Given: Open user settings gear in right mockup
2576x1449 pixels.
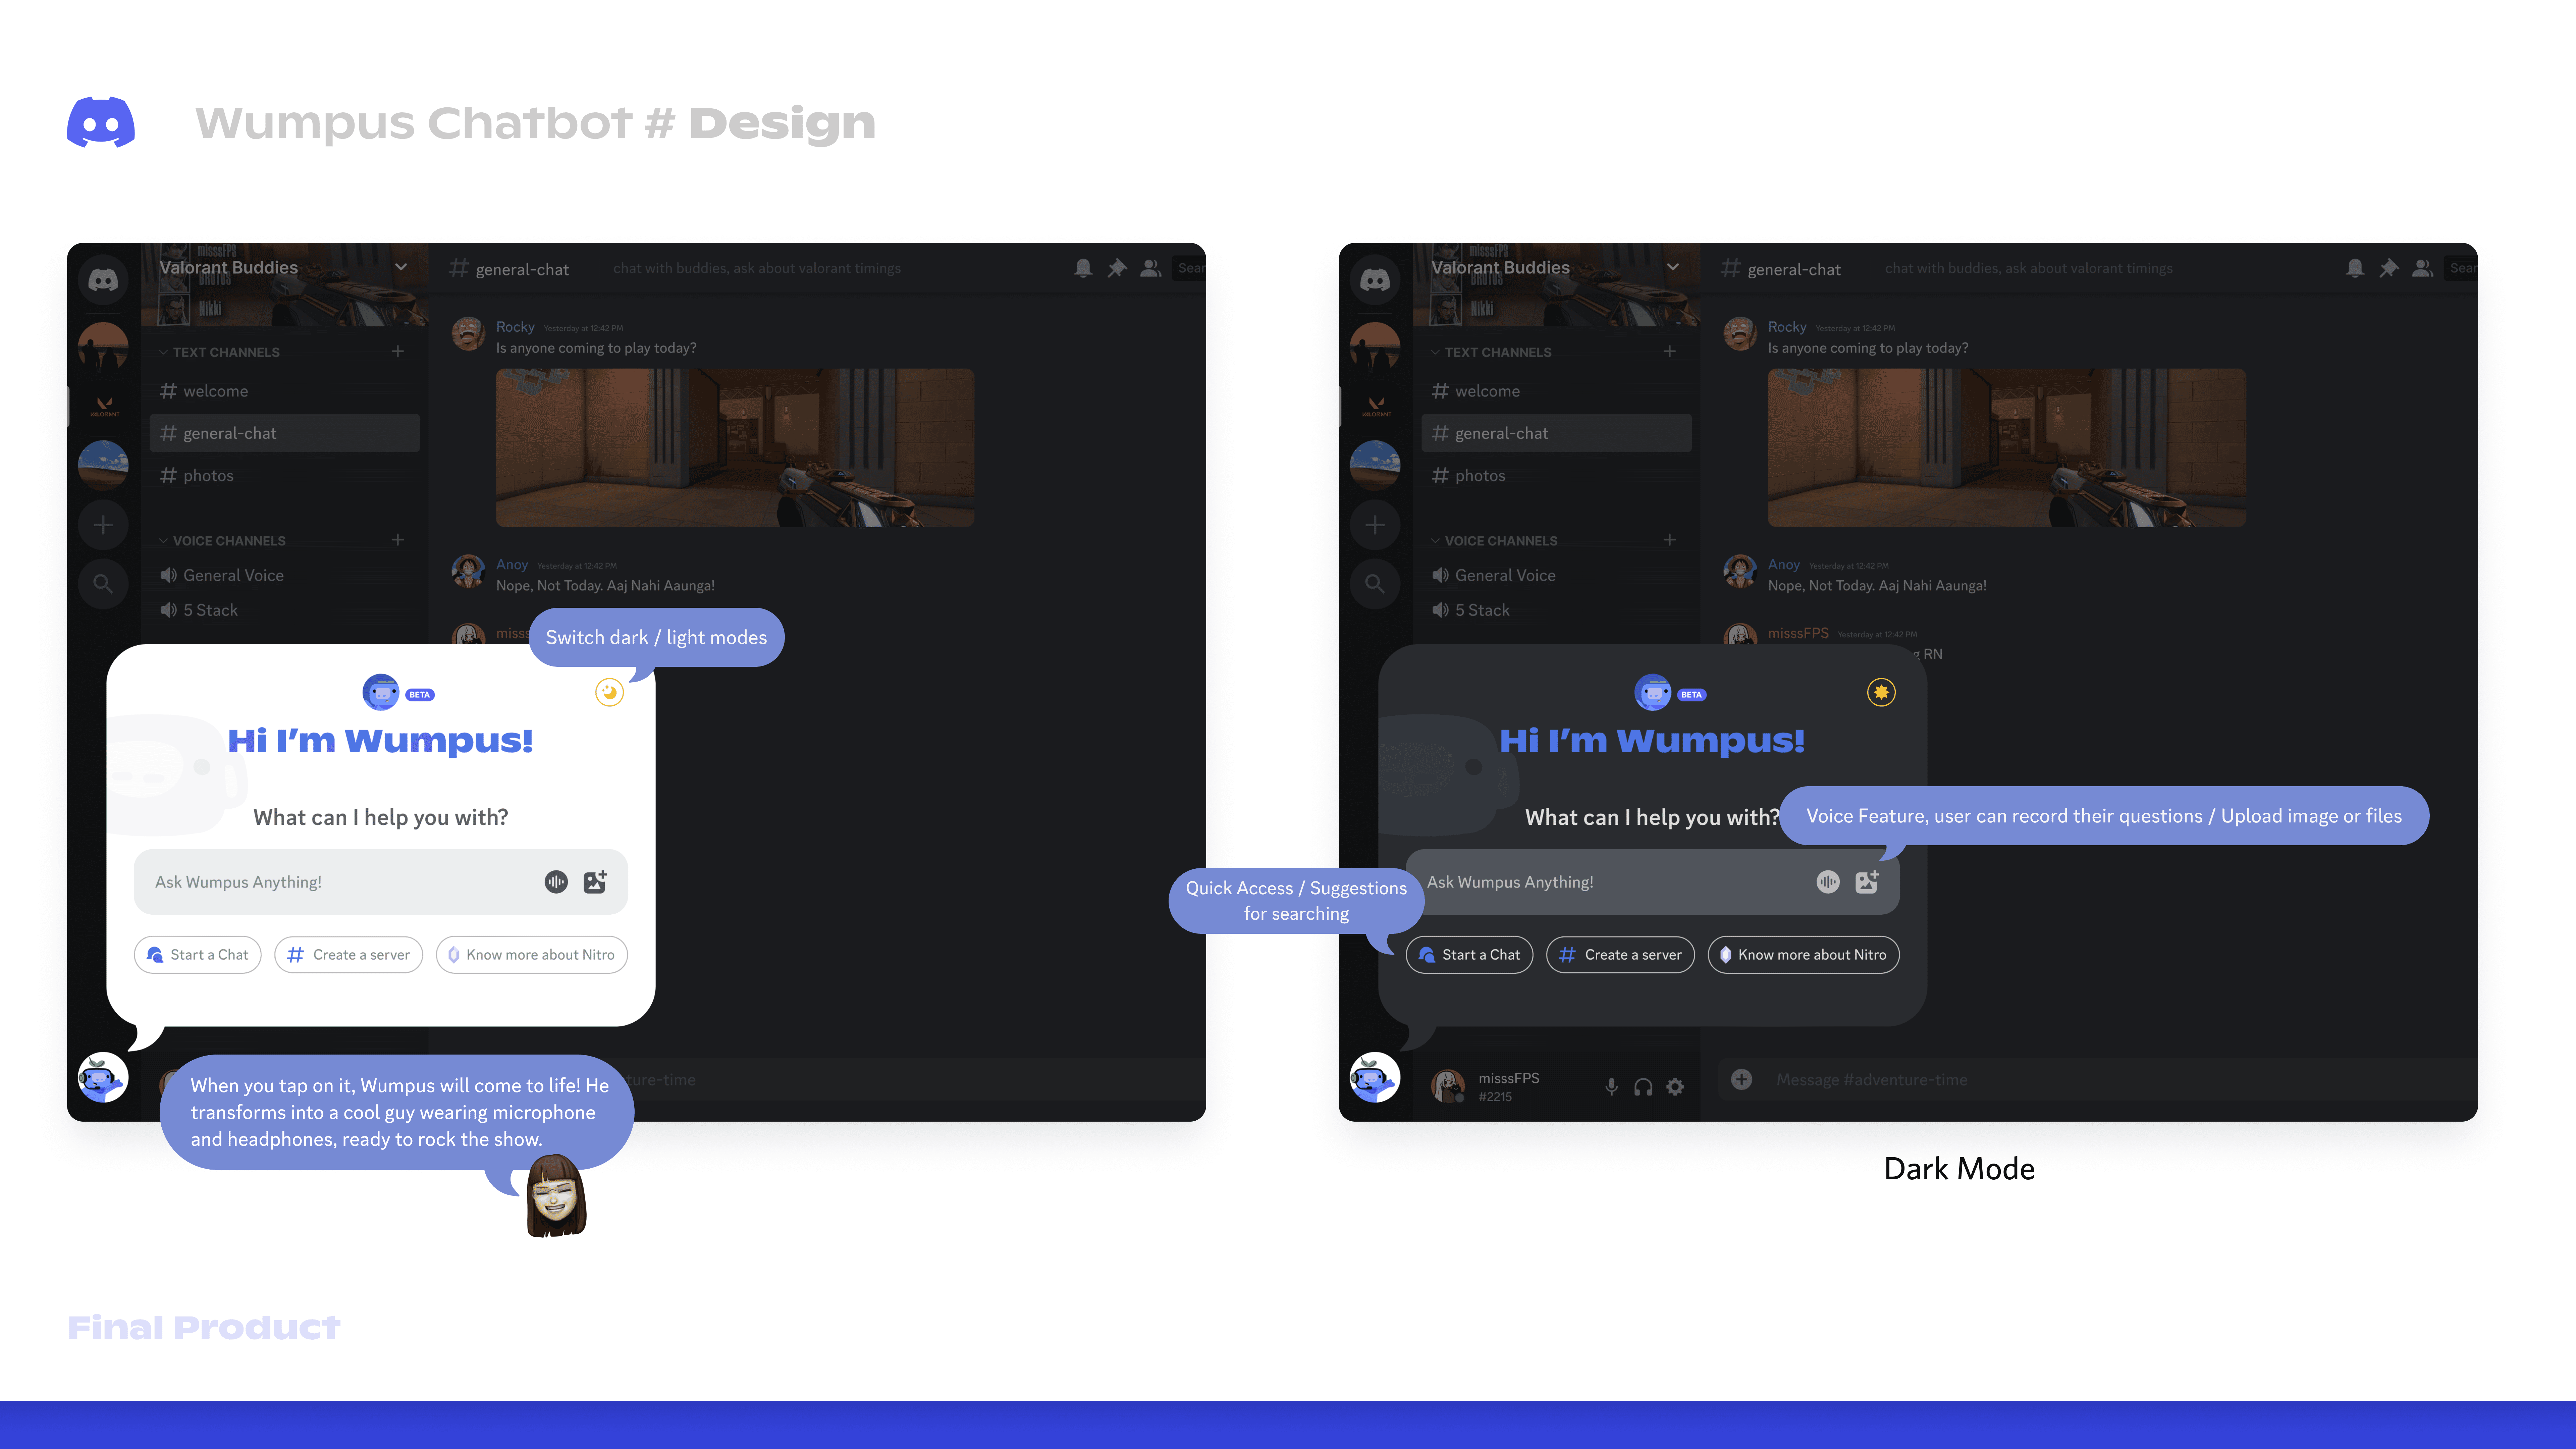Looking at the screenshot, I should 1675,1087.
